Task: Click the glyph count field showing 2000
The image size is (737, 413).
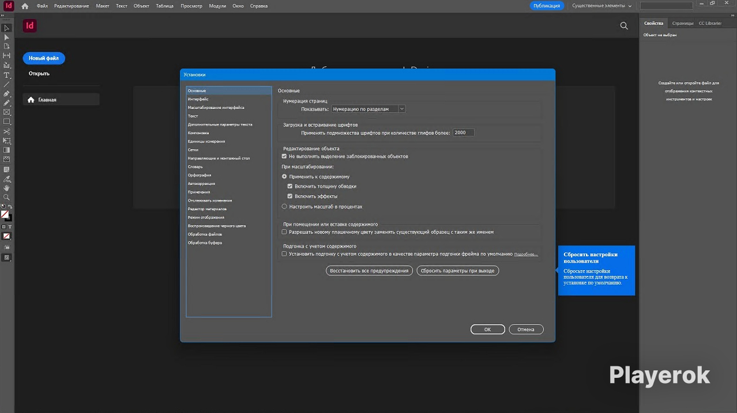Action: (x=463, y=132)
